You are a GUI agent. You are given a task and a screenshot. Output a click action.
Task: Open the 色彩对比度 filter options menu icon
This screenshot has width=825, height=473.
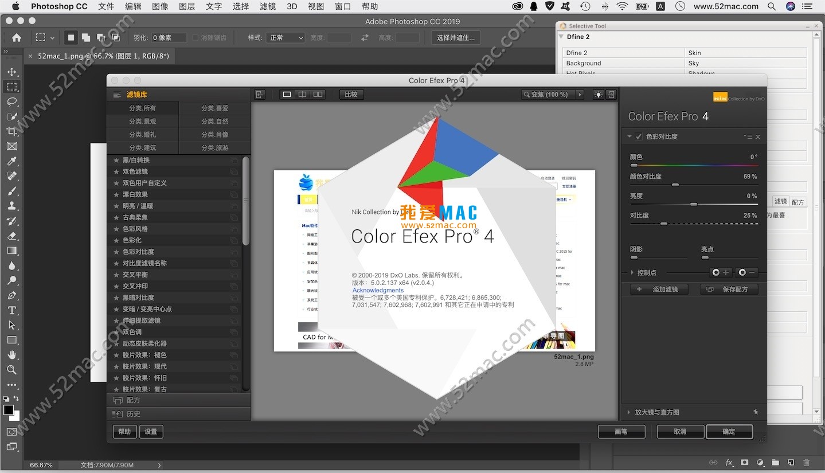coord(748,137)
